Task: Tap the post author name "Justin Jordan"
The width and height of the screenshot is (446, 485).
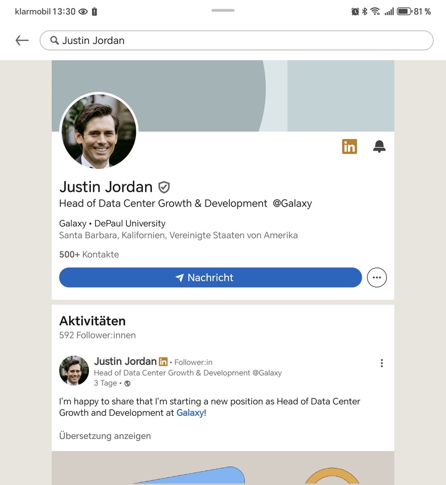Action: pos(125,361)
